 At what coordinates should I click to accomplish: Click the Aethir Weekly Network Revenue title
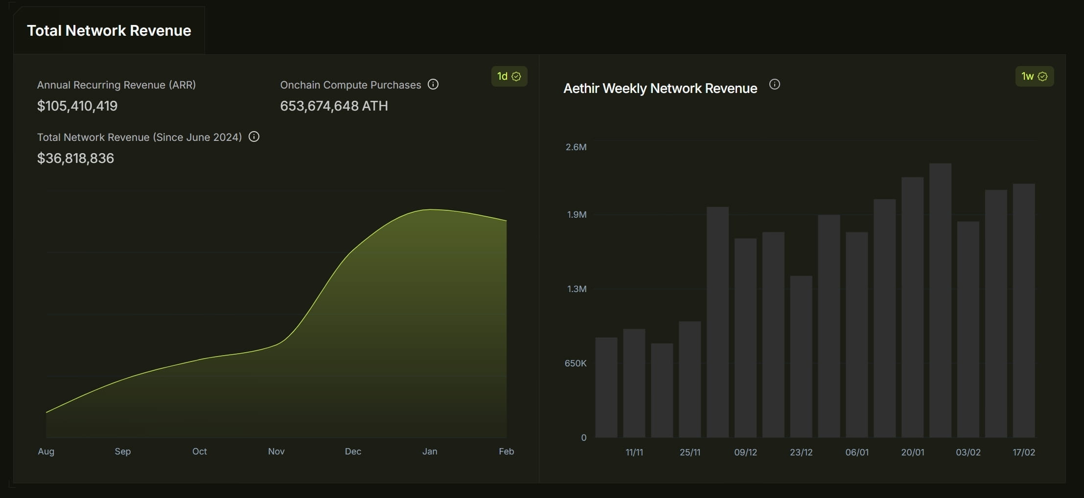coord(660,89)
